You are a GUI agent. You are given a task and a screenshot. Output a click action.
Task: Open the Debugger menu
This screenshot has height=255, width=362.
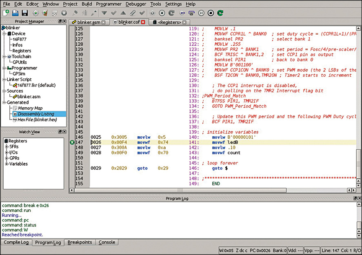click(136, 4)
